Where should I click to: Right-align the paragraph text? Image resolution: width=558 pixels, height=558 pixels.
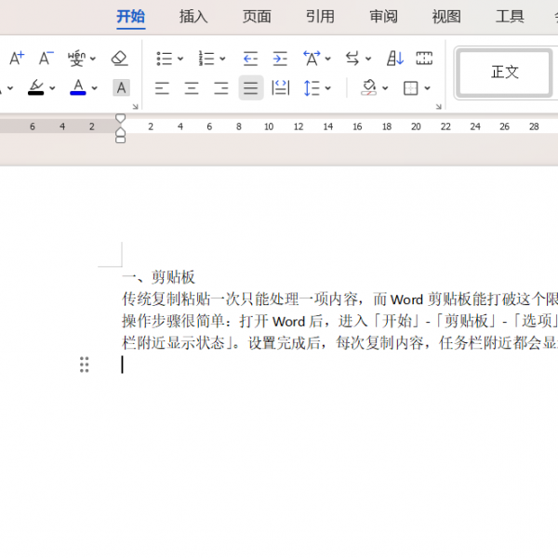tap(221, 88)
